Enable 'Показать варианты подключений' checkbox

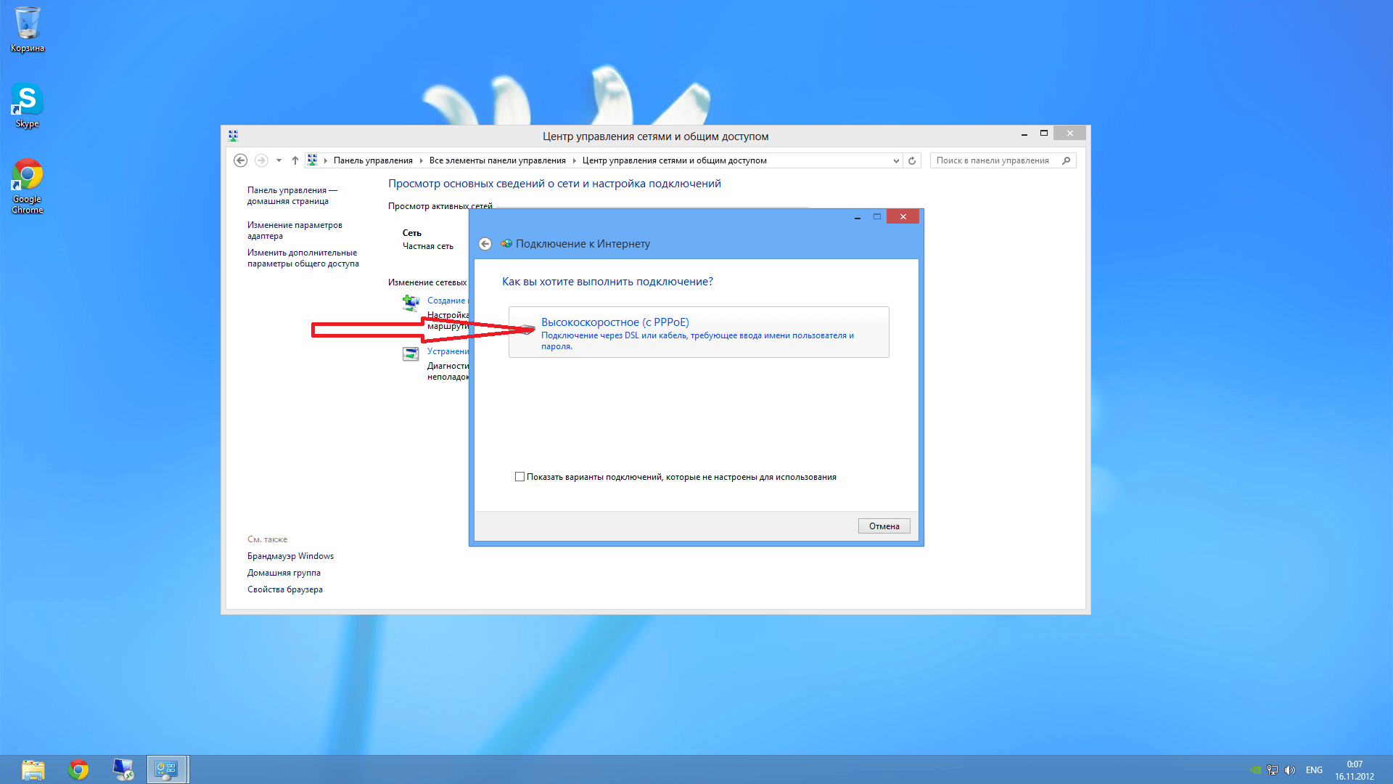pos(519,477)
